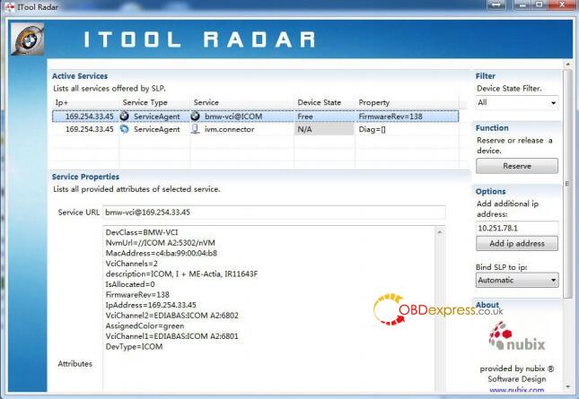Image resolution: width=579 pixels, height=399 pixels.
Task: Open the www.nubix.com link
Action: (516, 390)
